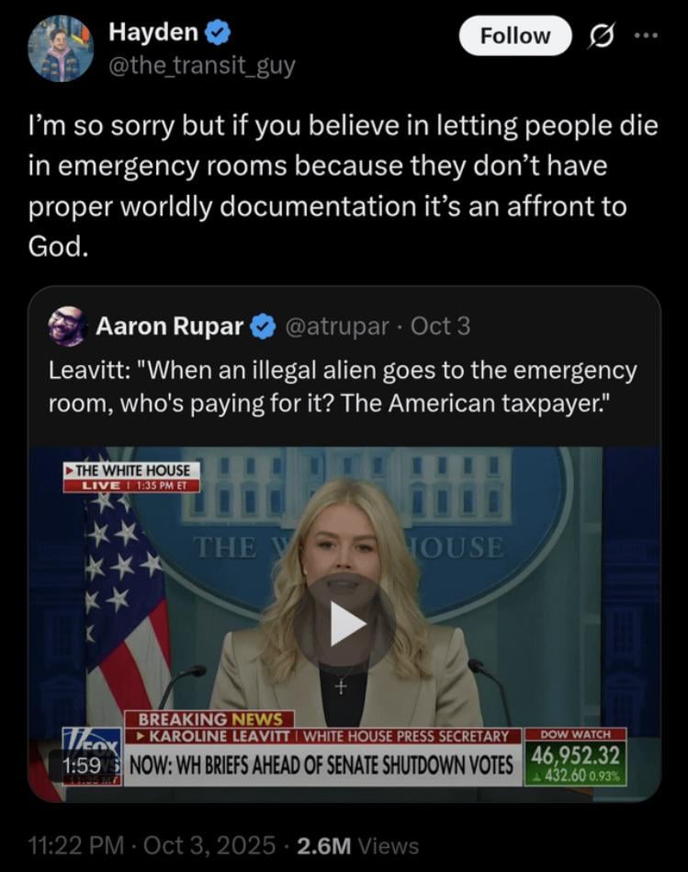Tap the Grok slashed-circle icon

(602, 37)
